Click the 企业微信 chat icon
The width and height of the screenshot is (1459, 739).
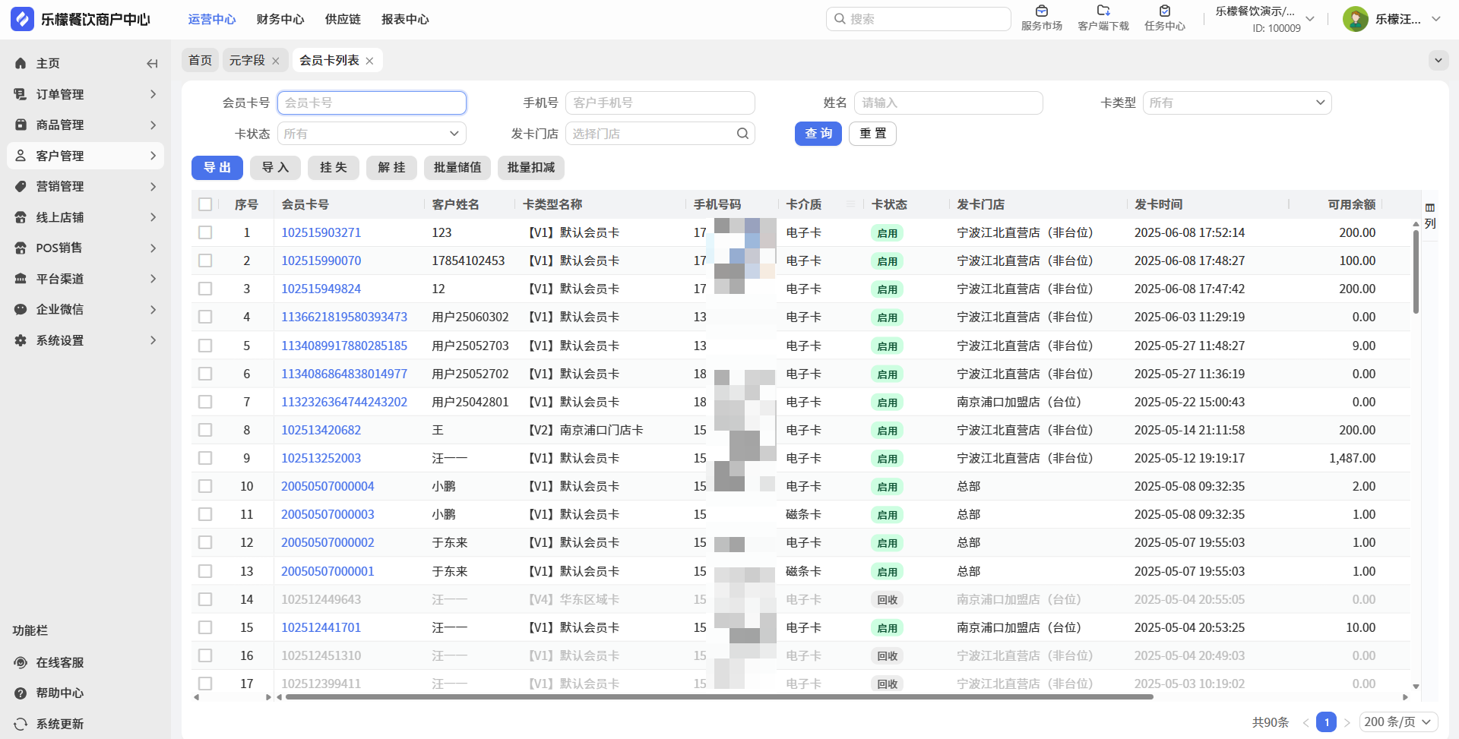[x=21, y=309]
